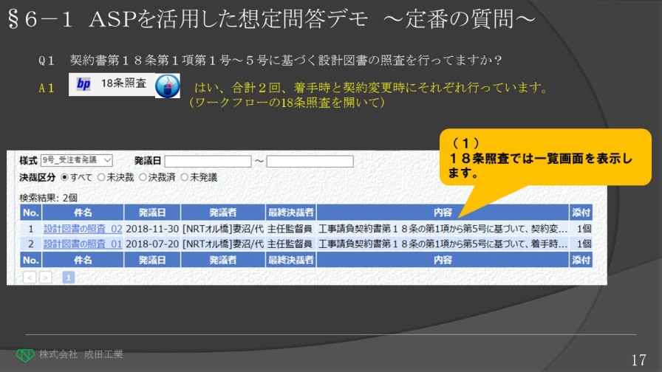Go to previous page with < arrow

click(x=30, y=278)
